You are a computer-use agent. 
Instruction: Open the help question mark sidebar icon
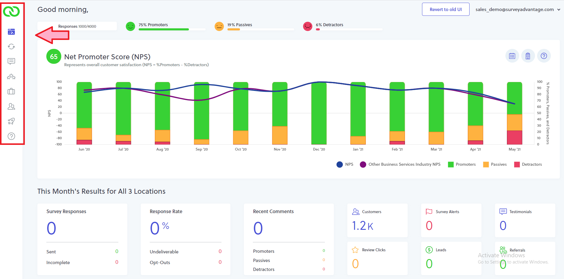[x=11, y=136]
